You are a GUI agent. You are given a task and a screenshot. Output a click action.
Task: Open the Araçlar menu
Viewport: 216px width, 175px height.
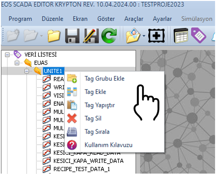[134, 19]
